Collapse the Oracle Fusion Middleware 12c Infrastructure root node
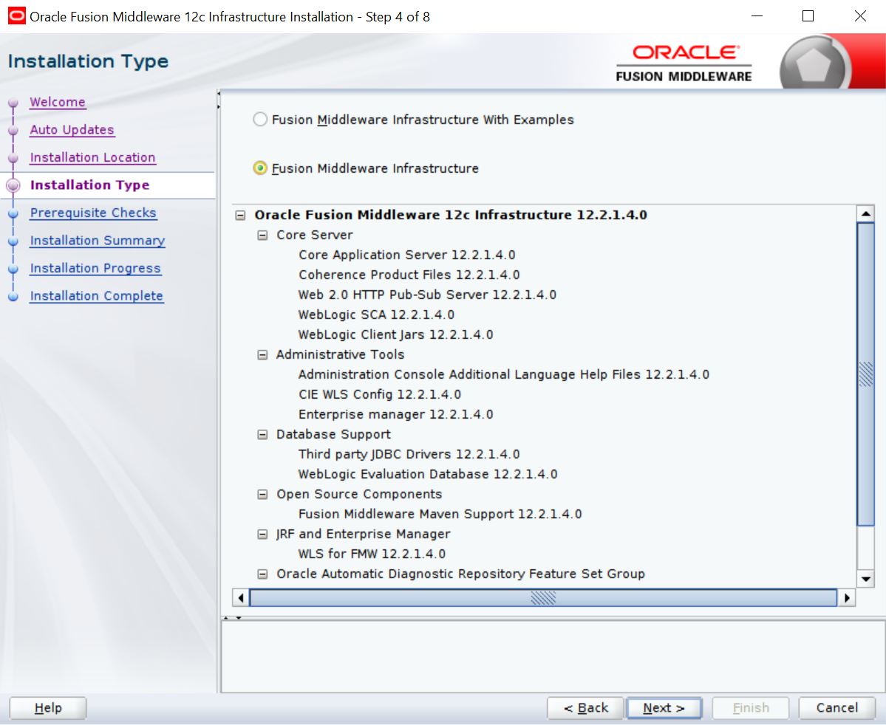The image size is (886, 725). [241, 215]
